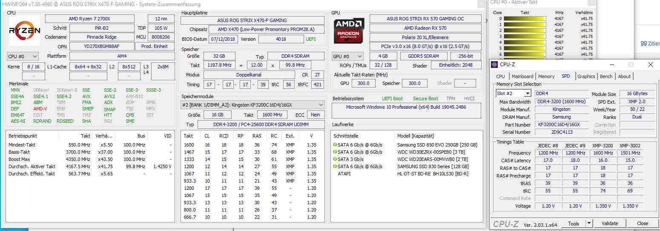Click the CPU-Z title bar icon
660x231 pixels.
click(x=494, y=65)
